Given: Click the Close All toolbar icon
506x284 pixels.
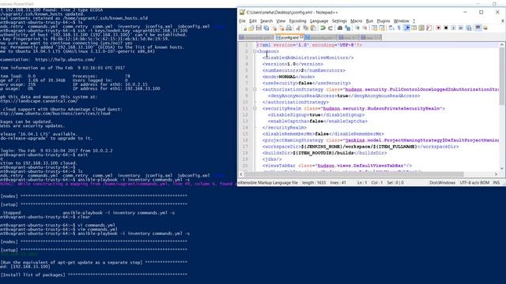Looking at the screenshot, I should [x=281, y=28].
